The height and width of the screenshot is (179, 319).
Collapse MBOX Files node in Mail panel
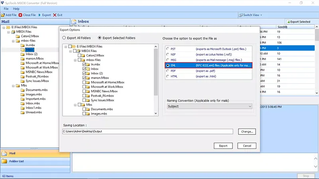8,32
